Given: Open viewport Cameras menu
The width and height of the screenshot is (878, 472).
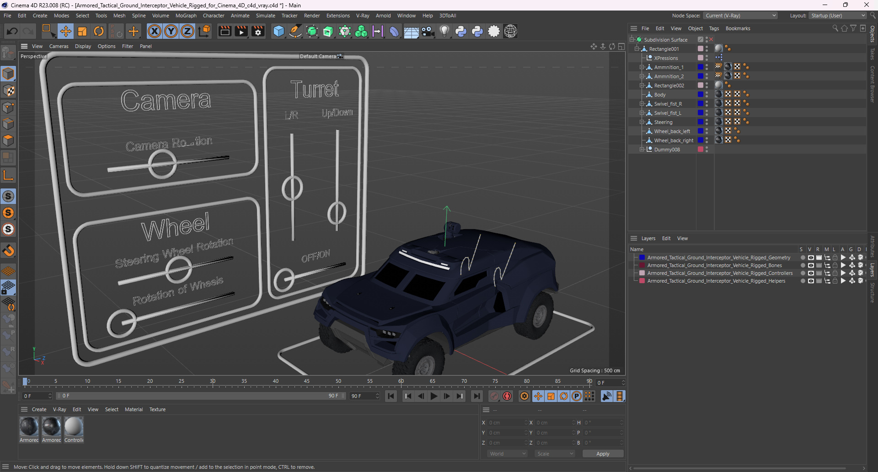Looking at the screenshot, I should (59, 46).
